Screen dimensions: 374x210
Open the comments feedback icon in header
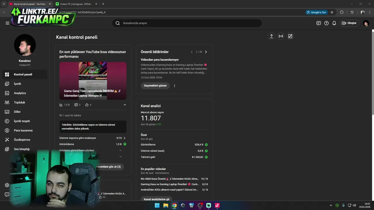click(x=318, y=23)
